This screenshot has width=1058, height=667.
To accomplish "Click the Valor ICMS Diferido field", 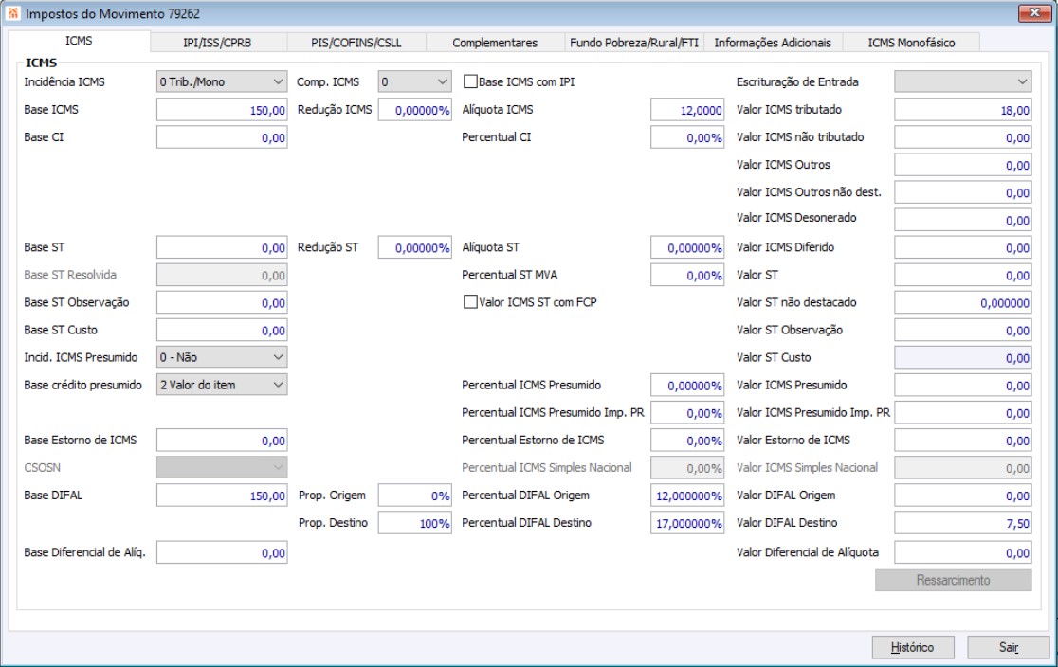I will point(963,247).
